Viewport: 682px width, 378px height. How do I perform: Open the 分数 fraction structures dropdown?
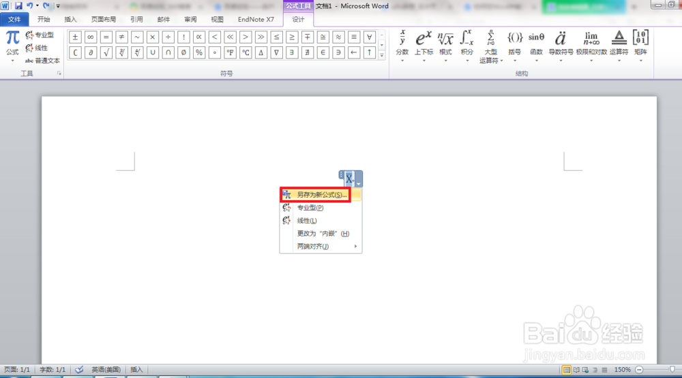[x=402, y=47]
